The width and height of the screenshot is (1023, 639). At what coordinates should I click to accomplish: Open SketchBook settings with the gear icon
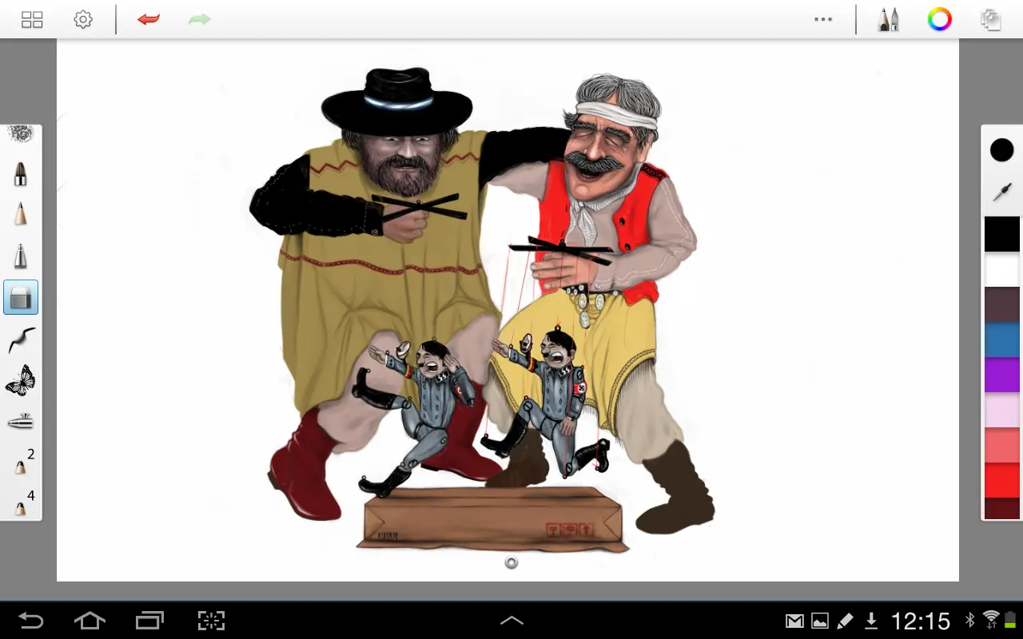click(83, 19)
